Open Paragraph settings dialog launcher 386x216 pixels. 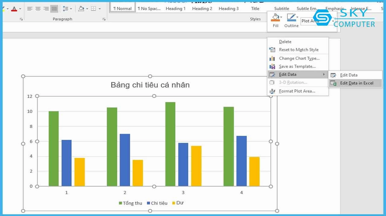104,19
